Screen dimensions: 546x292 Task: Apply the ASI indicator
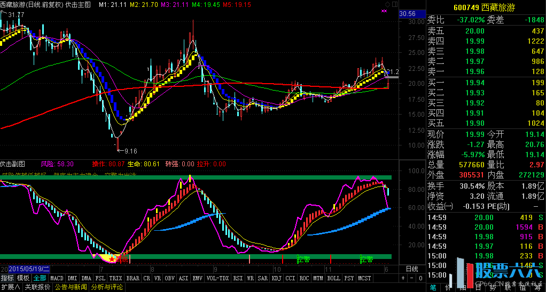click(x=183, y=278)
